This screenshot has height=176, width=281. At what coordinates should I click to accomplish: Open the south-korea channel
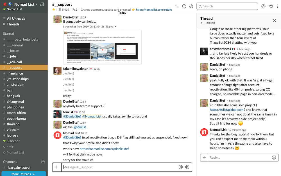click(24, 119)
